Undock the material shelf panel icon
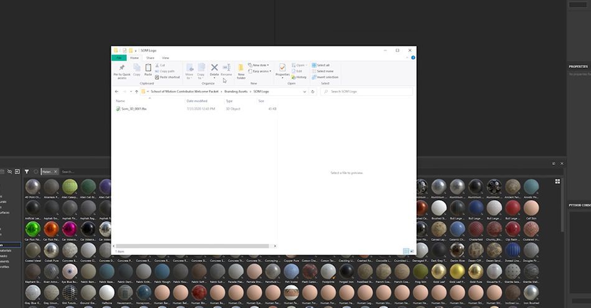Viewport: 591px width, 308px height. click(553, 164)
